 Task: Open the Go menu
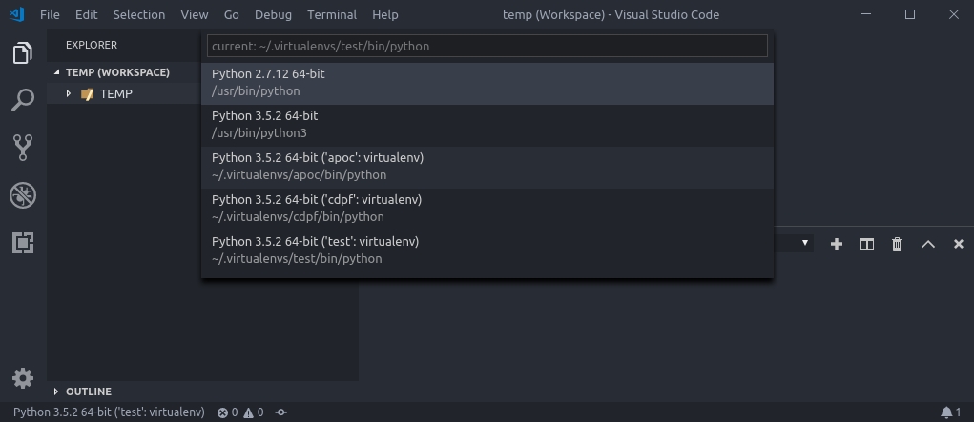click(x=231, y=14)
